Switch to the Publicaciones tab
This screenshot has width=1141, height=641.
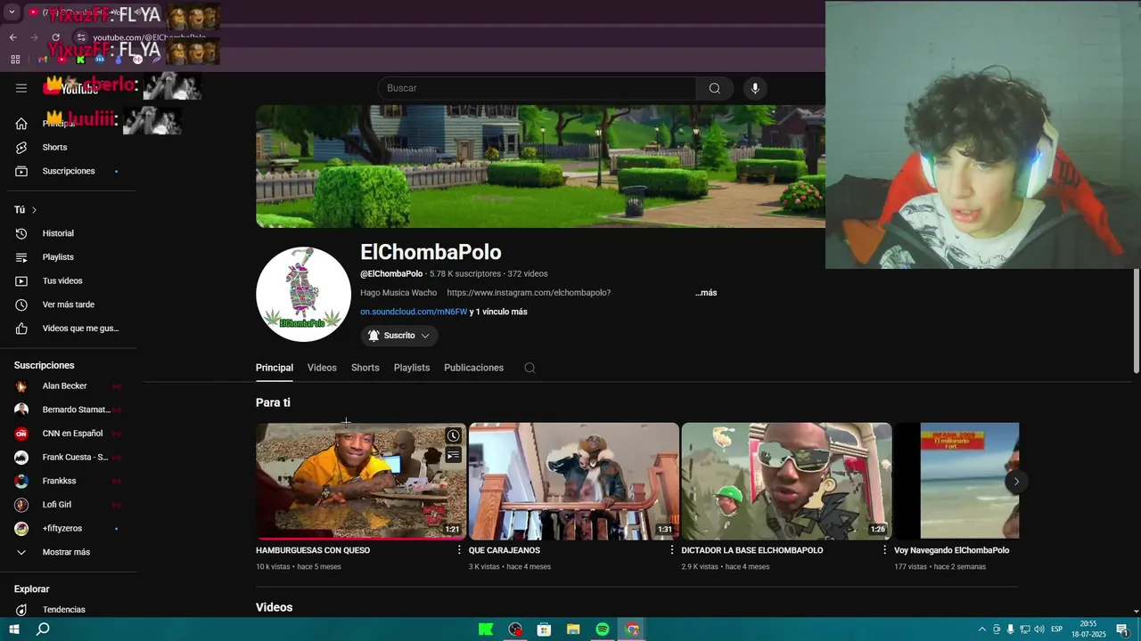pos(474,368)
